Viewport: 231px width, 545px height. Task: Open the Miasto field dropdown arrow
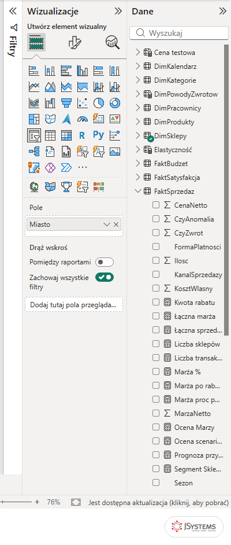click(x=107, y=224)
